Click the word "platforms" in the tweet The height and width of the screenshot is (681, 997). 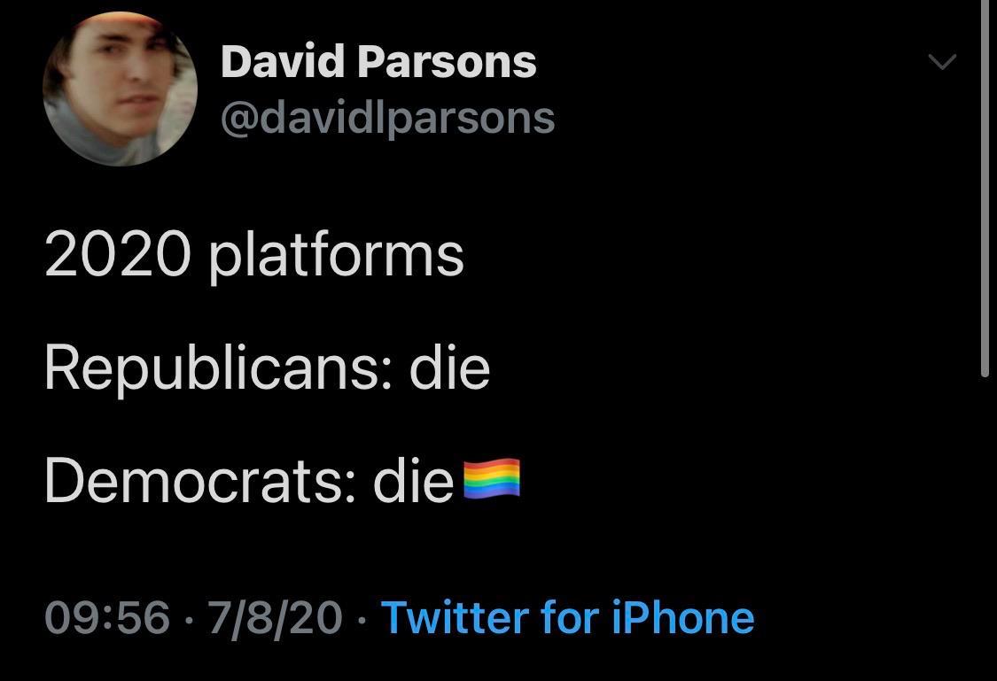pos(337,255)
